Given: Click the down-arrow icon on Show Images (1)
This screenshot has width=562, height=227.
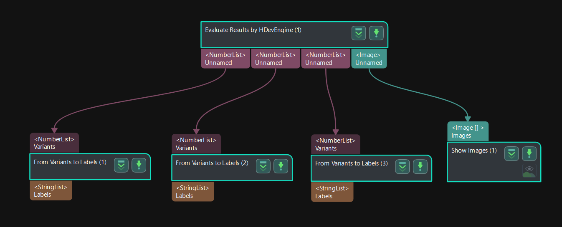Looking at the screenshot, I should coord(529,154).
